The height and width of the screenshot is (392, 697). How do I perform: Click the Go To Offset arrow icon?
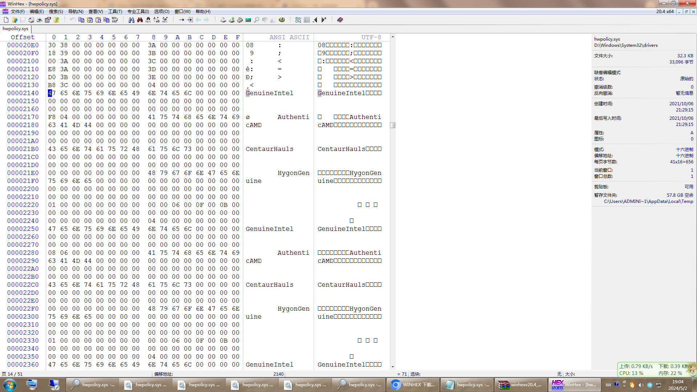[x=182, y=20]
